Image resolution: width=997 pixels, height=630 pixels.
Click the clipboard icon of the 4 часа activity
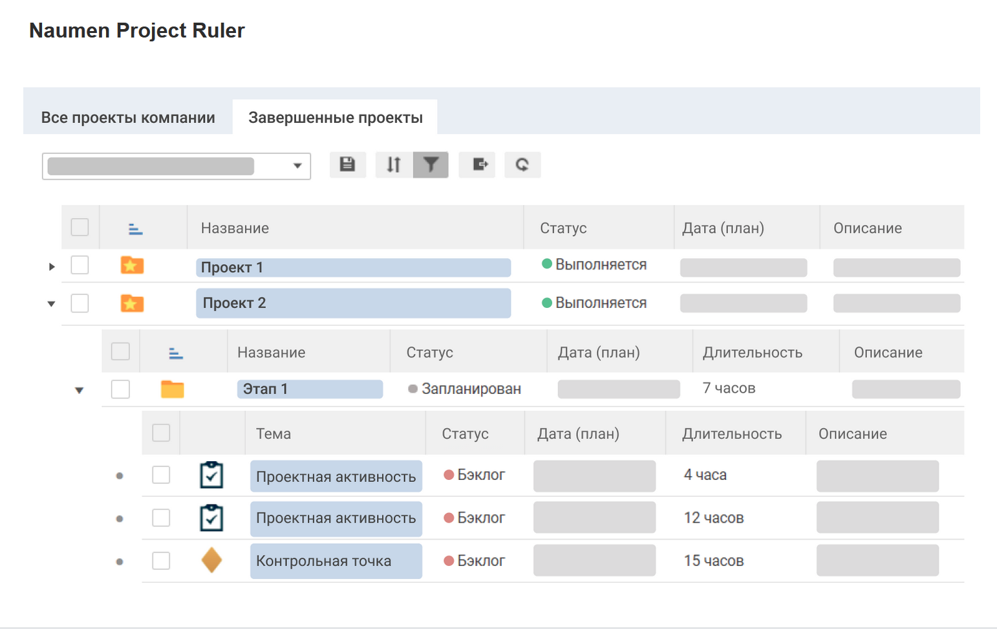211,475
